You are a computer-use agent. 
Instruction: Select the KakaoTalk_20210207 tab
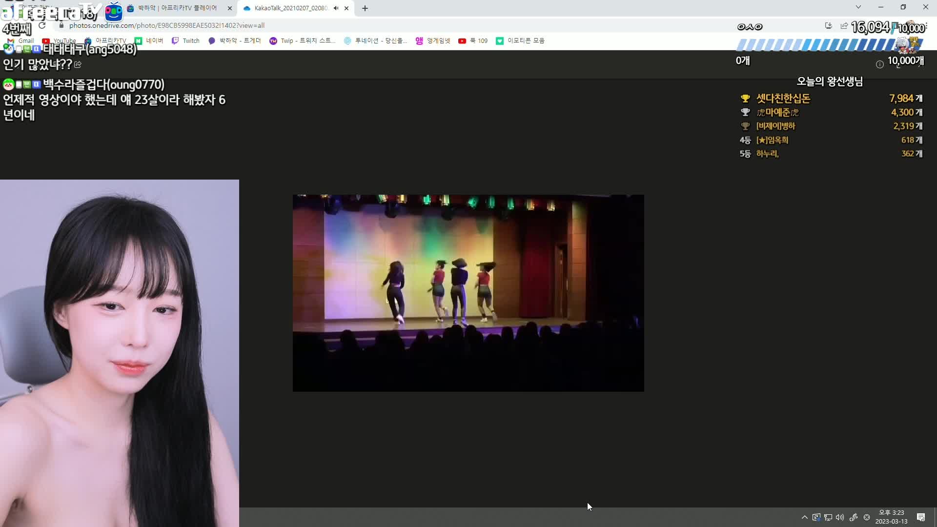(x=290, y=8)
